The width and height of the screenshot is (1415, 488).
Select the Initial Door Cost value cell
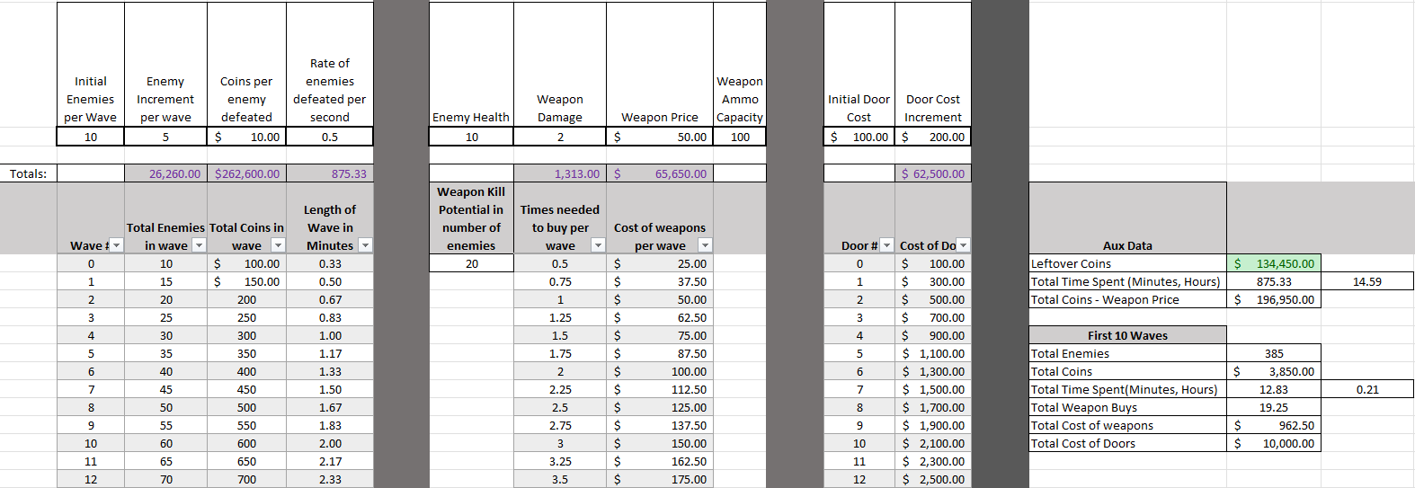point(859,137)
